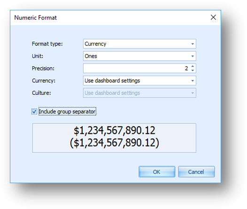
Task: Click the Format type label
Action: point(47,44)
